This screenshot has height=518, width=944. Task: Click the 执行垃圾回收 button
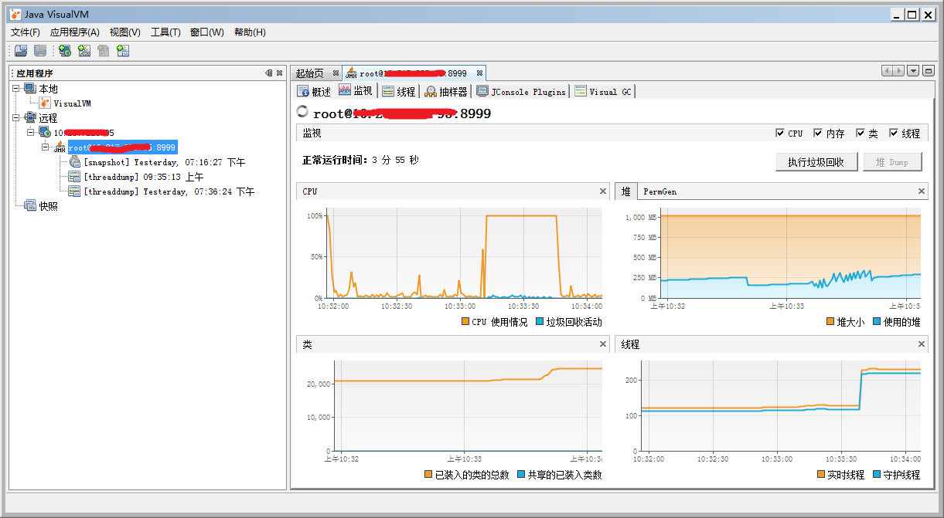(x=816, y=162)
